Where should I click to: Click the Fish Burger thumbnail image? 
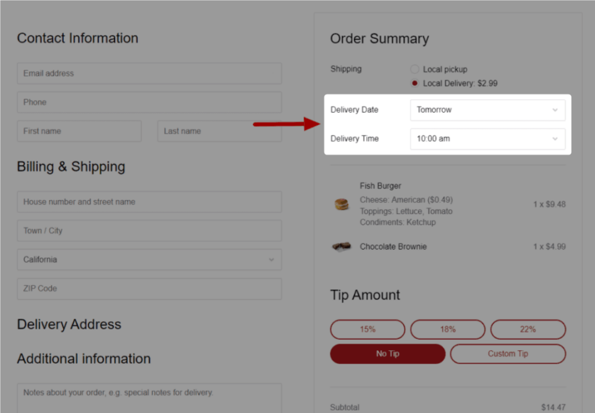click(342, 205)
